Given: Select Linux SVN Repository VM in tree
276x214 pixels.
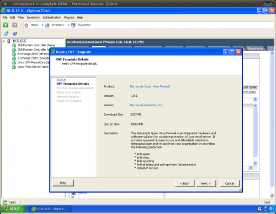Looking at the screenshot, I should click(31, 62).
